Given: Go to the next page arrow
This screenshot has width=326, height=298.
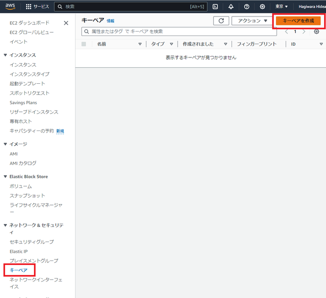Looking at the screenshot, I should [304, 32].
